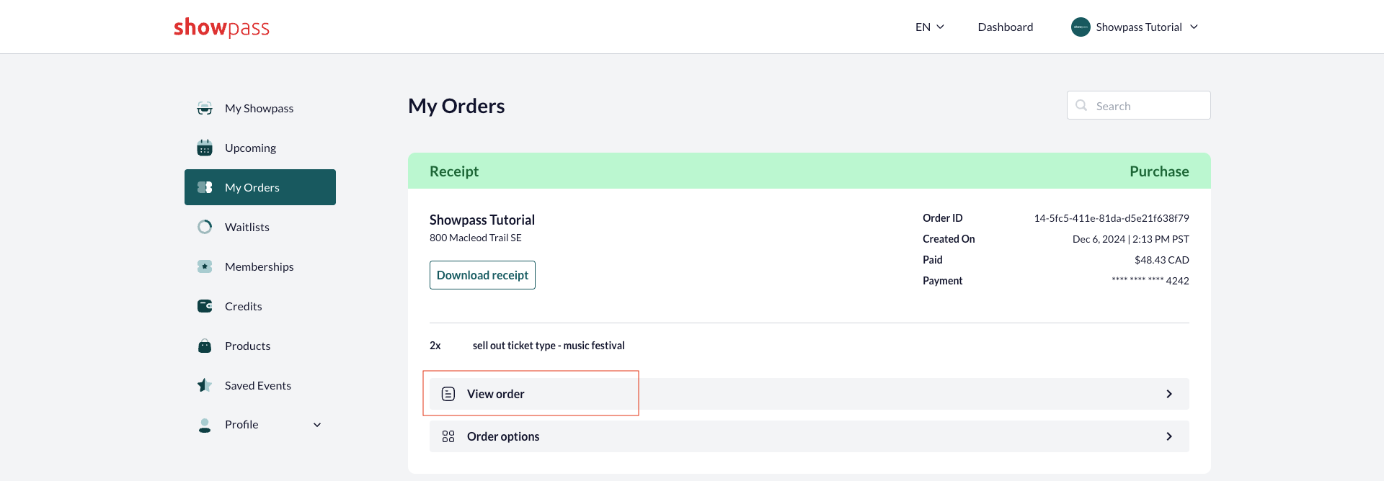Expand the Showpass Tutorial account menu arrow
This screenshot has width=1384, height=481.
tap(1194, 27)
